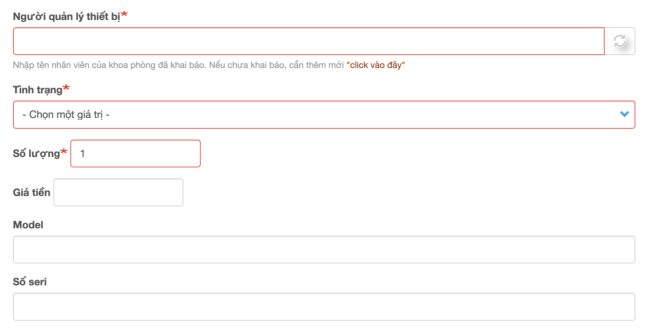Focus the Model text field
The height and width of the screenshot is (330, 649).
point(323,249)
